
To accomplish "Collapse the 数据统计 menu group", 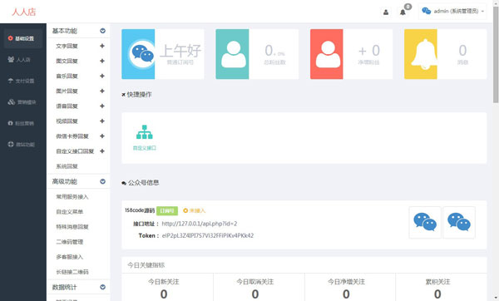I will click(102, 287).
